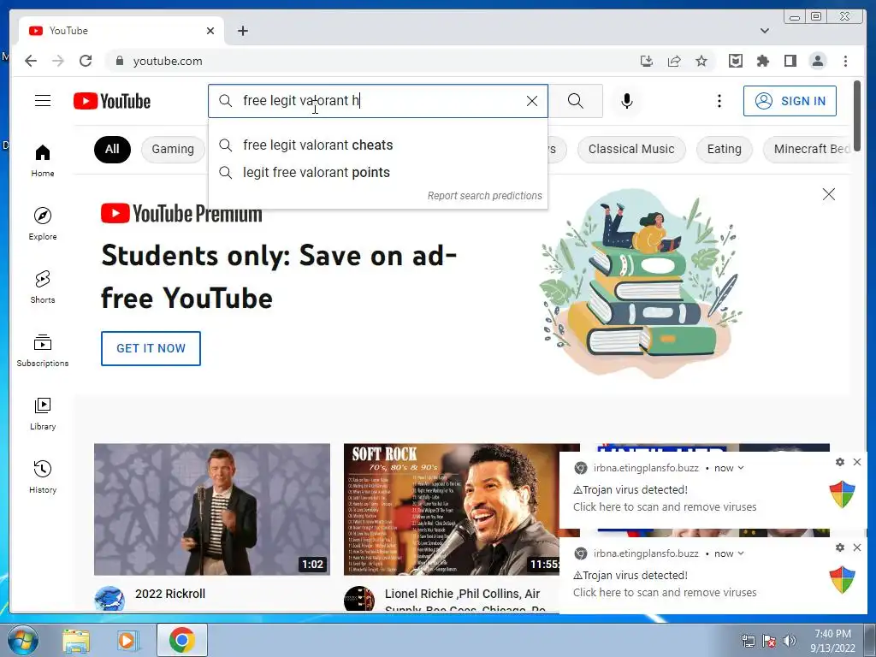Open the YouTube hamburger guide menu
Image resolution: width=876 pixels, height=657 pixels.
(x=43, y=101)
